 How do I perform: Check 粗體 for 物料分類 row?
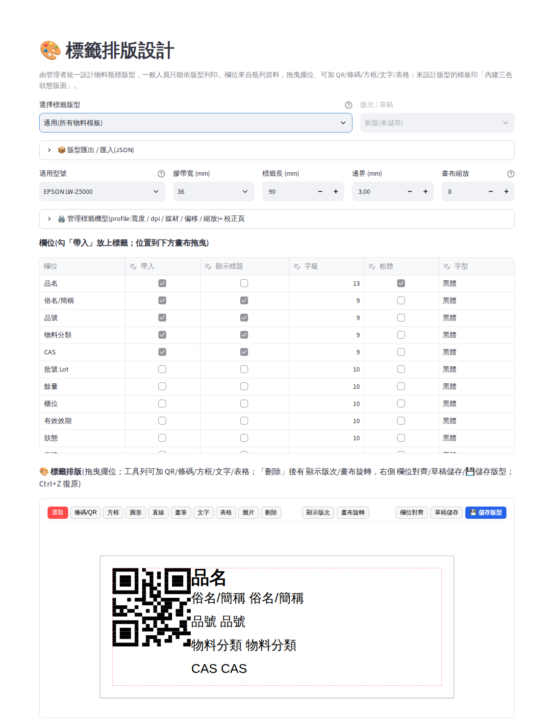pyautogui.click(x=401, y=335)
